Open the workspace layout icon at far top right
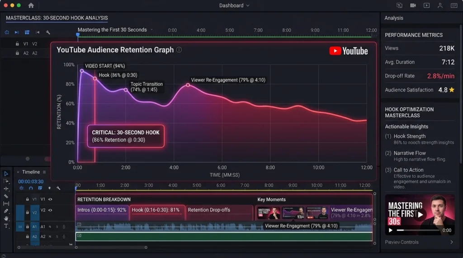Screen dimensions: 463x258 (454, 5)
